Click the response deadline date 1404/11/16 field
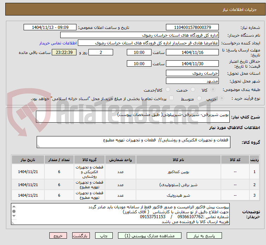 (192, 52)
